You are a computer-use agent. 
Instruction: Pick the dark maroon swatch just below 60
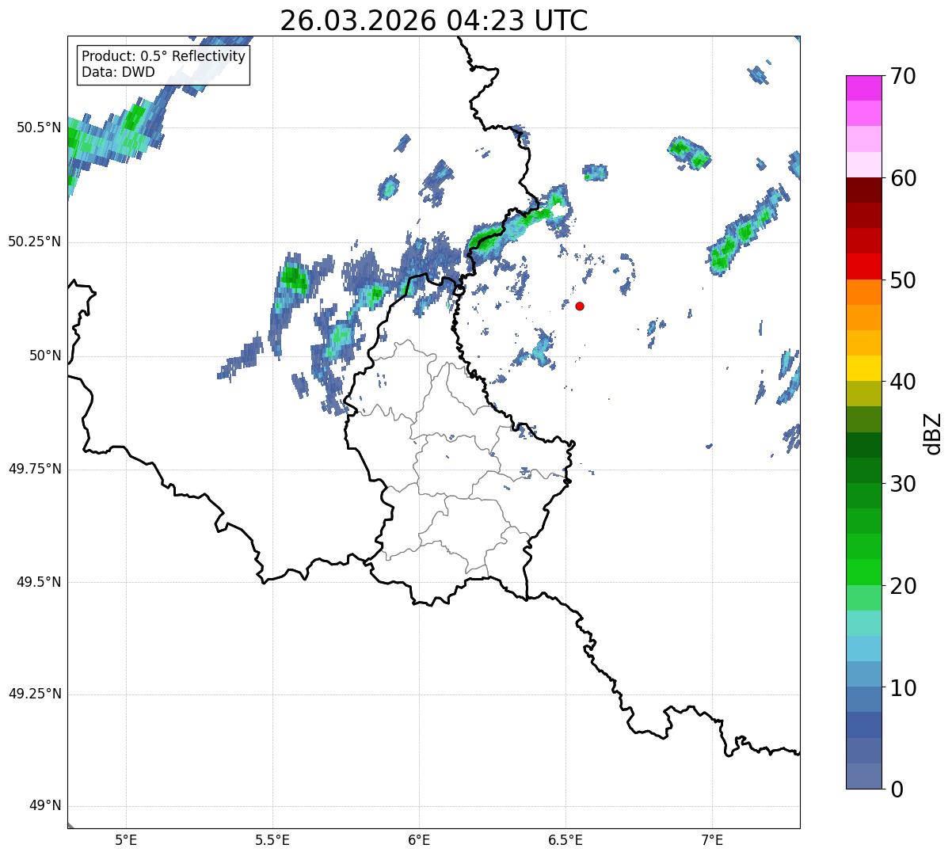pos(863,190)
